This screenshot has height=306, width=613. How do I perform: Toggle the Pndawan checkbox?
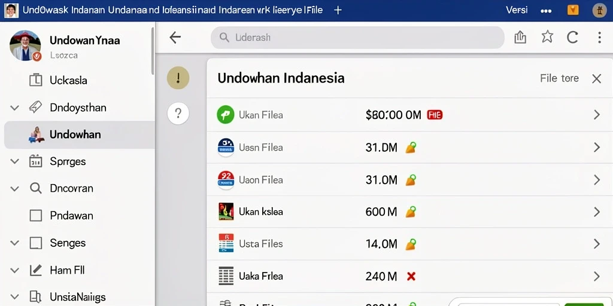coord(35,215)
